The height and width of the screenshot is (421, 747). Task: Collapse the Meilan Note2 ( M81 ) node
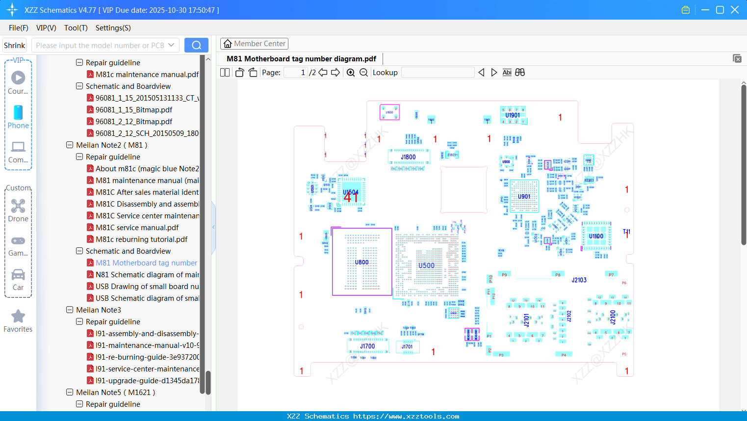70,145
